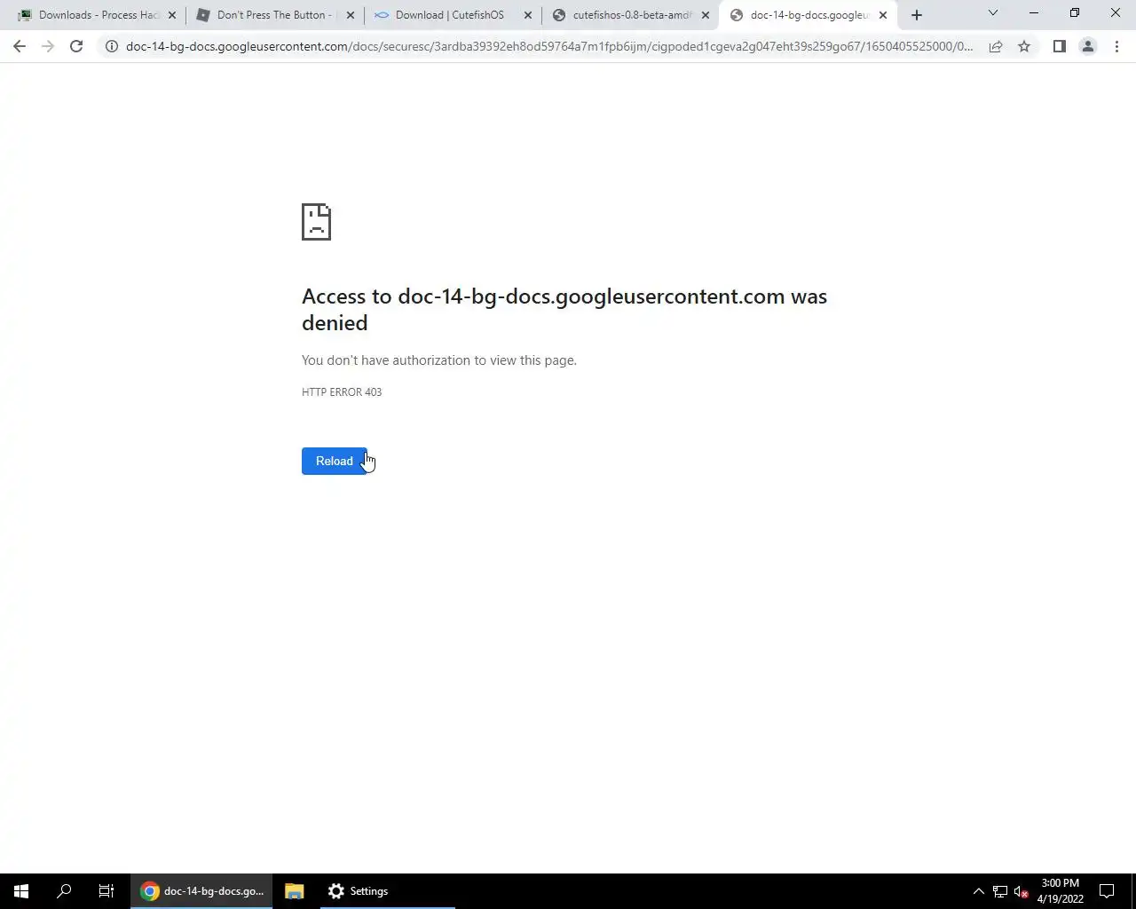Open Task View on the taskbar

coord(106,891)
